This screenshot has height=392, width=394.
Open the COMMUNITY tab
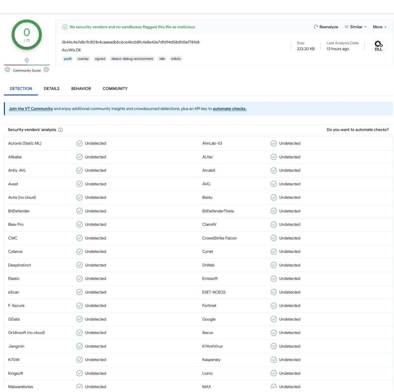point(115,89)
